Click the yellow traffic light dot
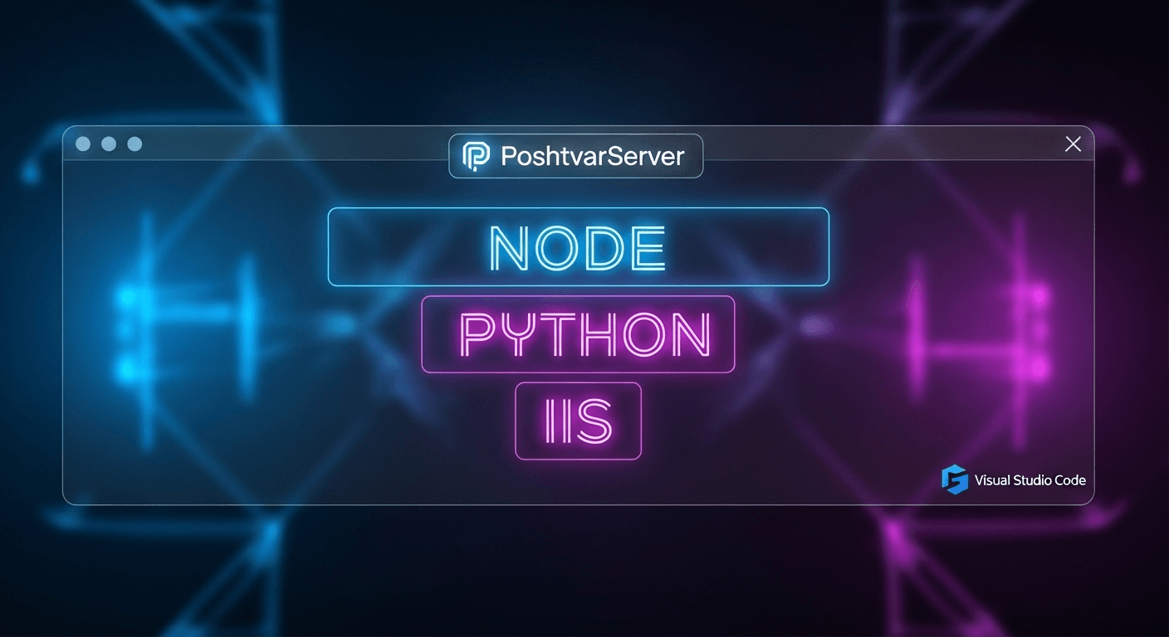 [x=107, y=143]
